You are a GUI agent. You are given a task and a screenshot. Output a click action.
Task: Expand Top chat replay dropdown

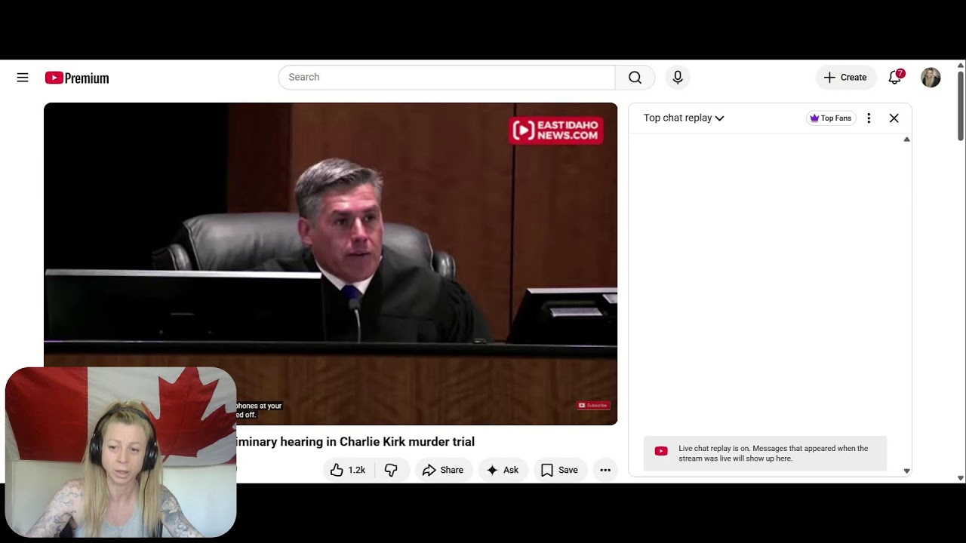tap(684, 118)
